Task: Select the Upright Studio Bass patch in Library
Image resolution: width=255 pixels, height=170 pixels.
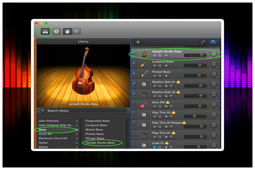Action: tap(100, 143)
